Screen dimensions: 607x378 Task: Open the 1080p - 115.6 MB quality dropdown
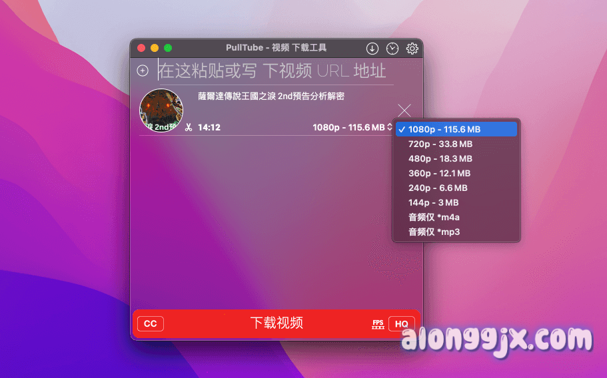pos(352,128)
